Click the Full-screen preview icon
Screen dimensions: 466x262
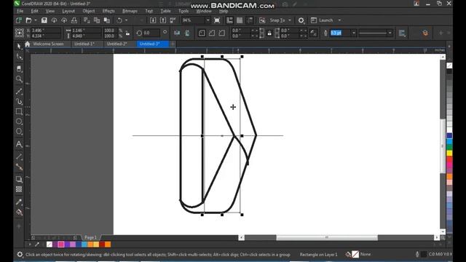pos(217,20)
